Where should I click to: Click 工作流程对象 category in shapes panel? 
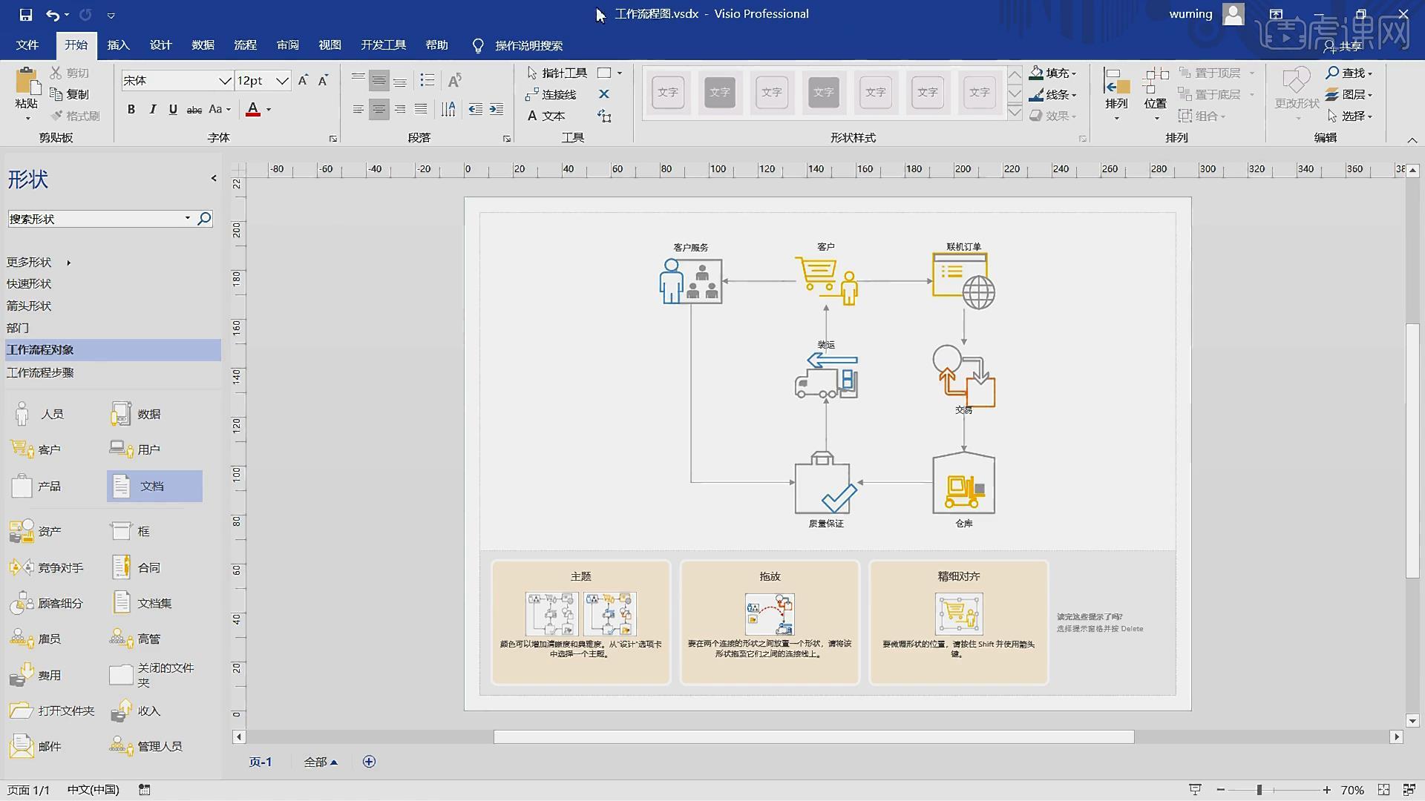point(111,349)
